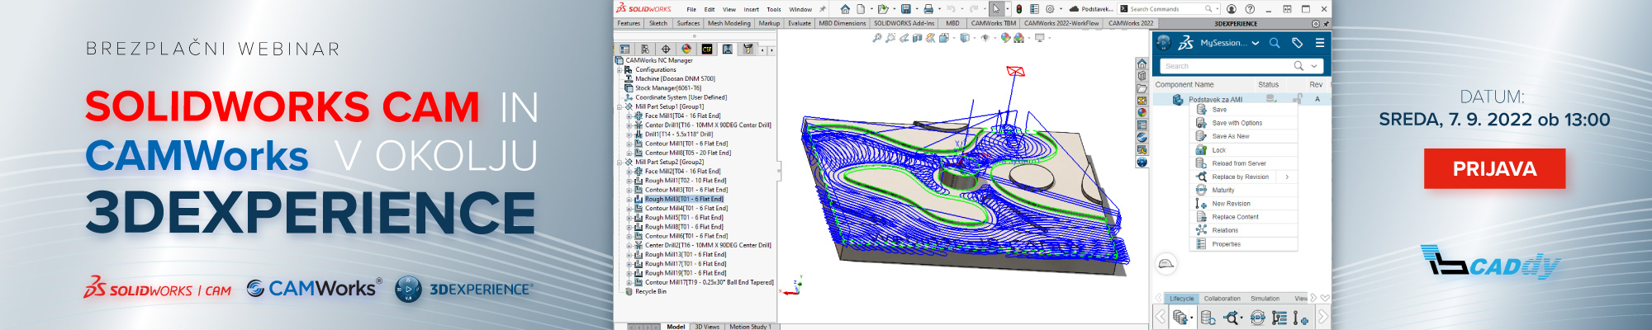Switch to the CAMWorks TBM tab

(993, 23)
